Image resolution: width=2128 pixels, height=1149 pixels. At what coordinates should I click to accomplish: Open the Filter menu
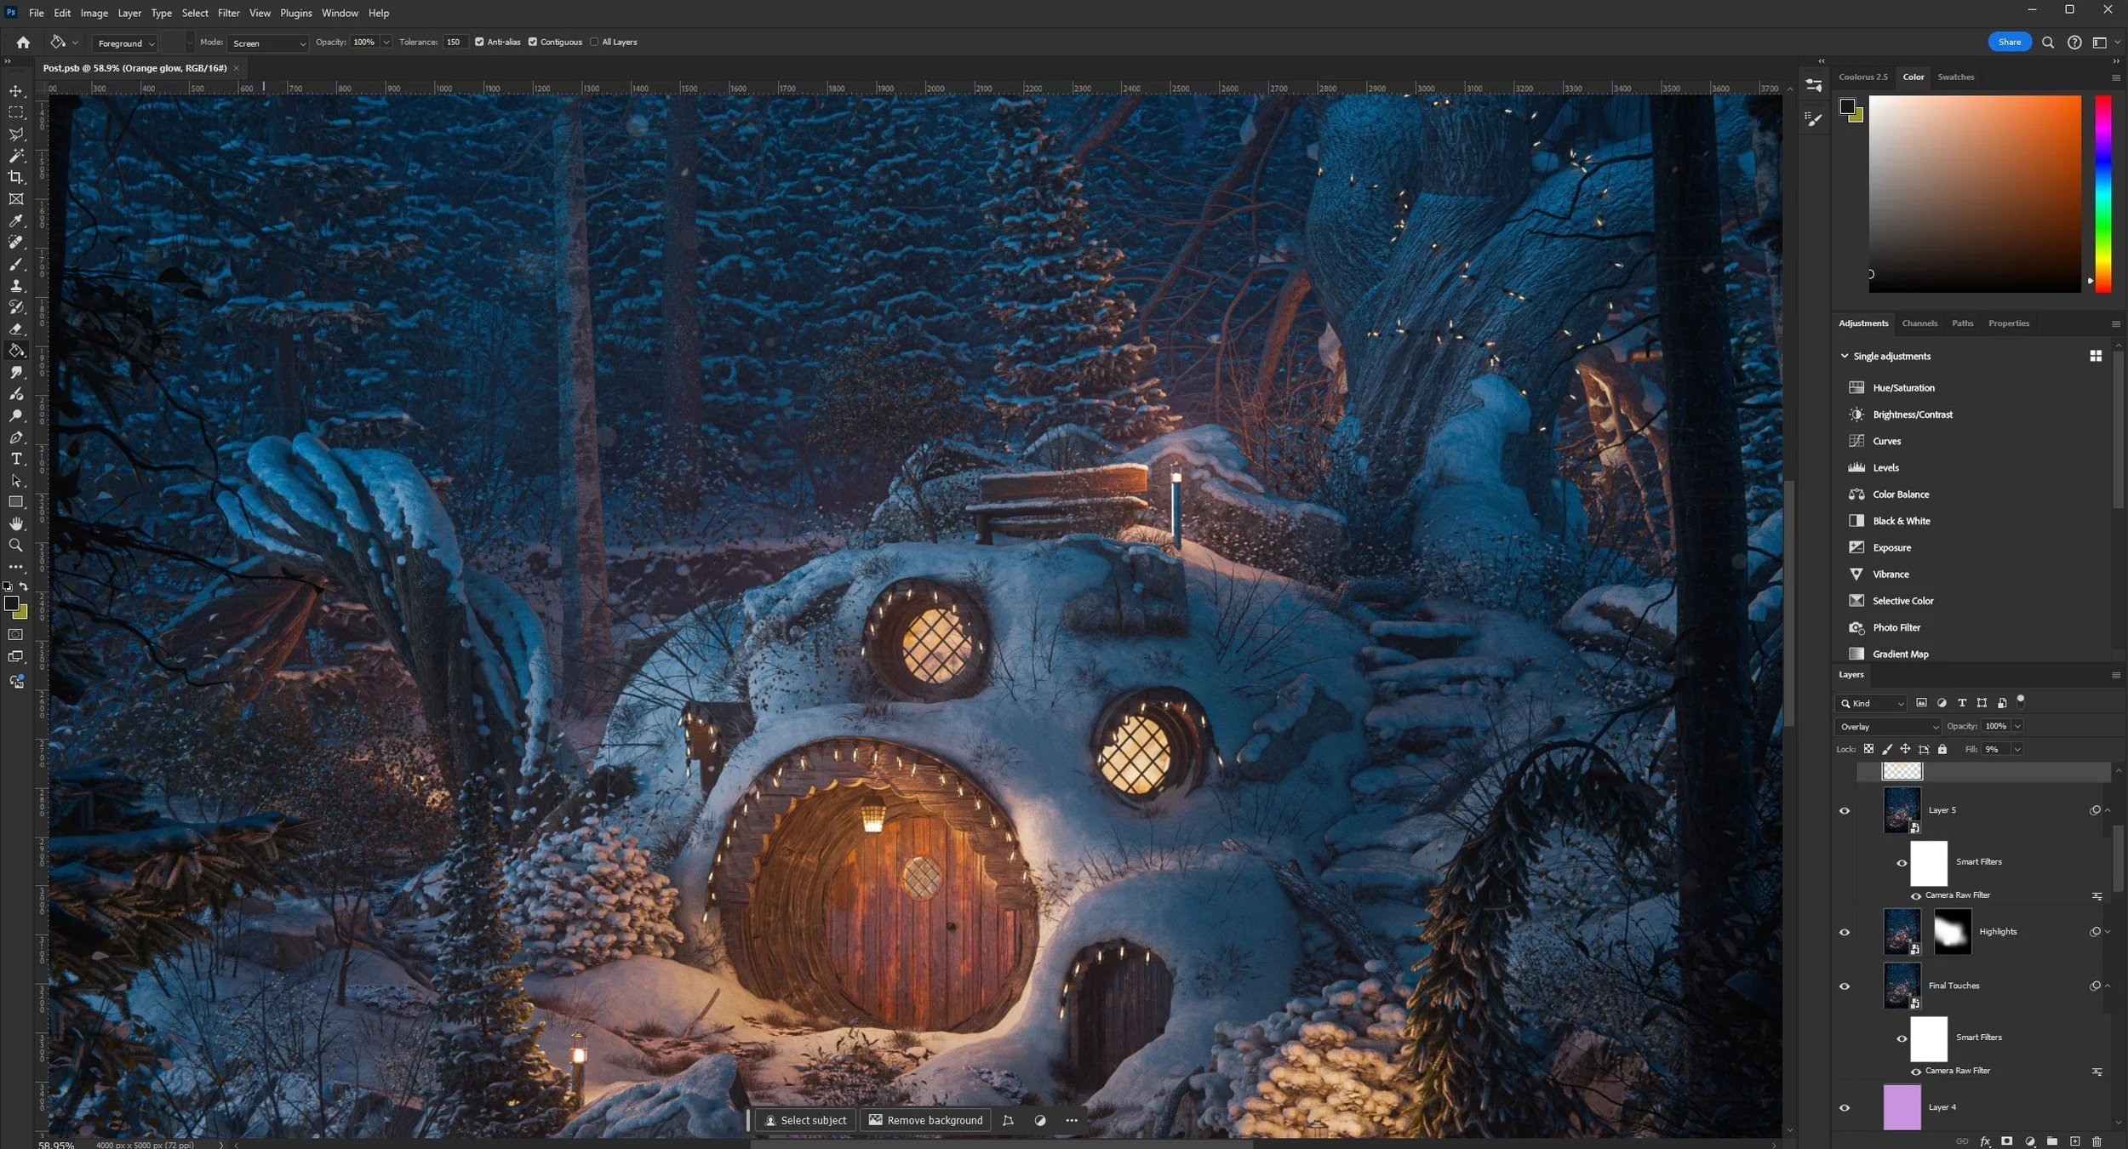(x=228, y=13)
